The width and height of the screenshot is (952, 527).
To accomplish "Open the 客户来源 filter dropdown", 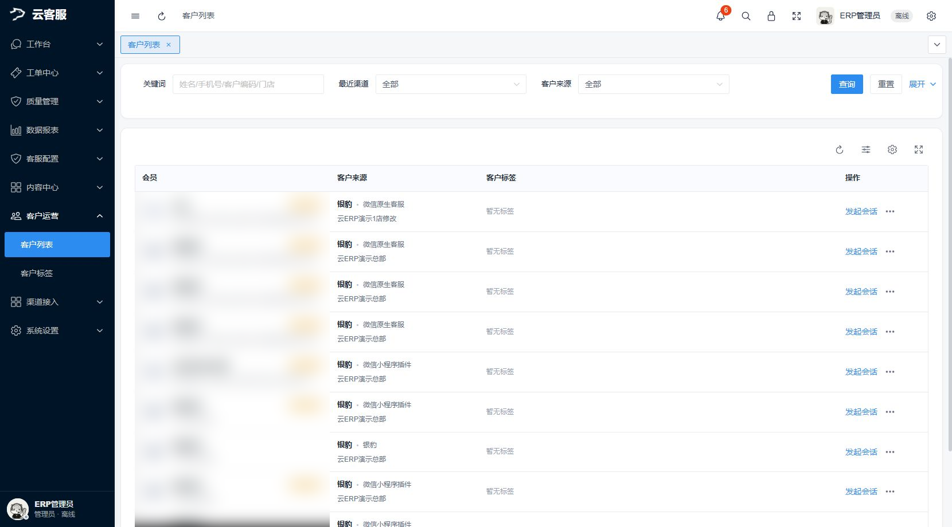I will click(x=654, y=84).
